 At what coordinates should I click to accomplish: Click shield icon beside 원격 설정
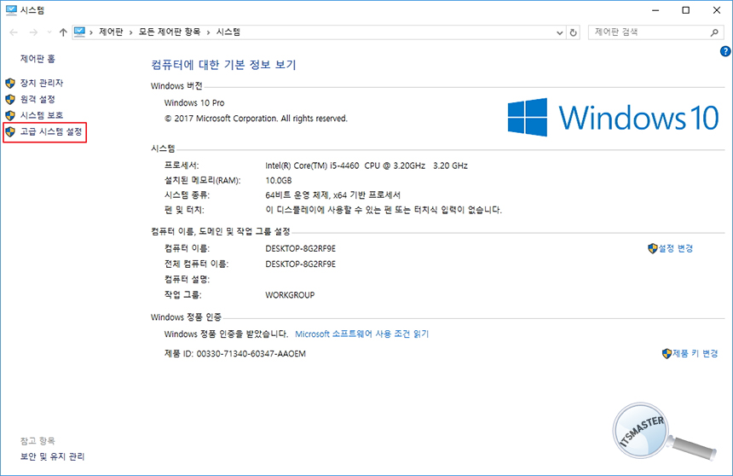click(10, 100)
